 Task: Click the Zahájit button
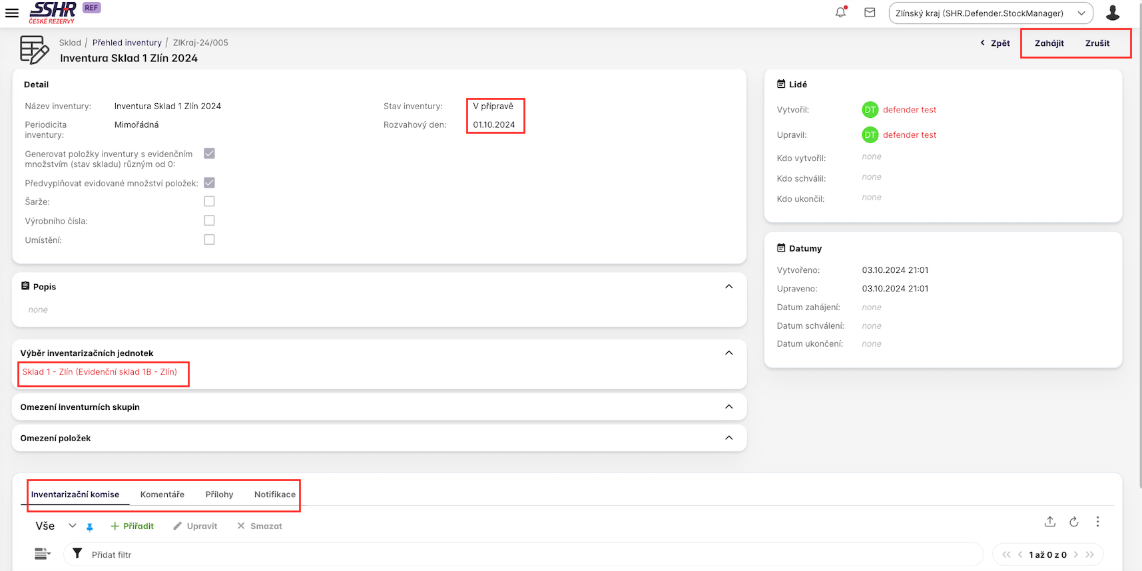pos(1049,43)
